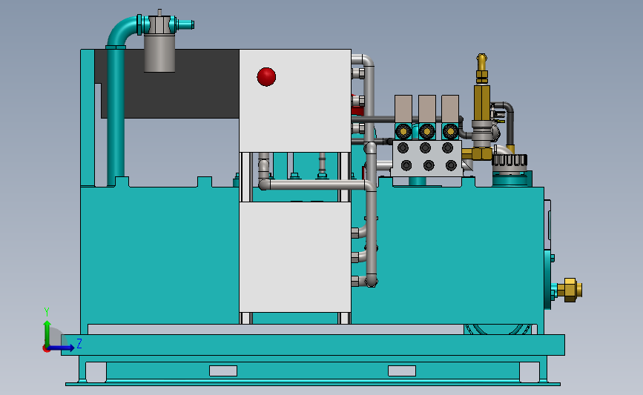Click the green Y axis of triad
Image resolution: width=643 pixels, height=395 pixels.
pyautogui.click(x=47, y=333)
